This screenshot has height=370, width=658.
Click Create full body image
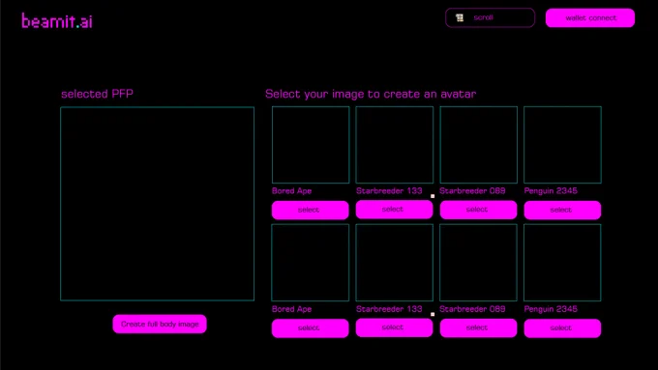pos(160,324)
